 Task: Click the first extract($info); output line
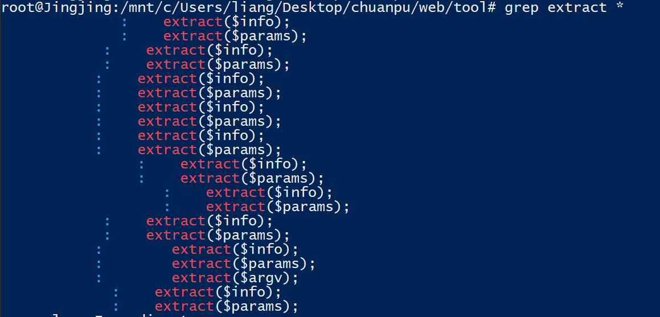[226, 22]
